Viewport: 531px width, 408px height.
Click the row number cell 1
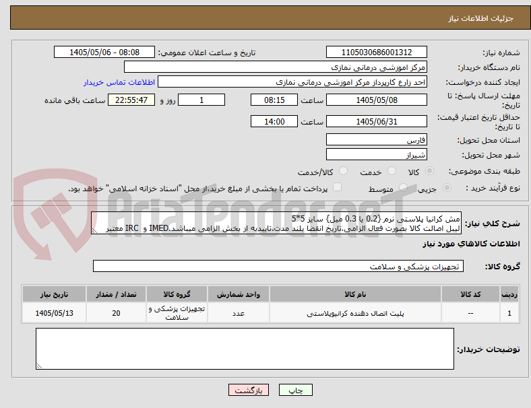509,313
